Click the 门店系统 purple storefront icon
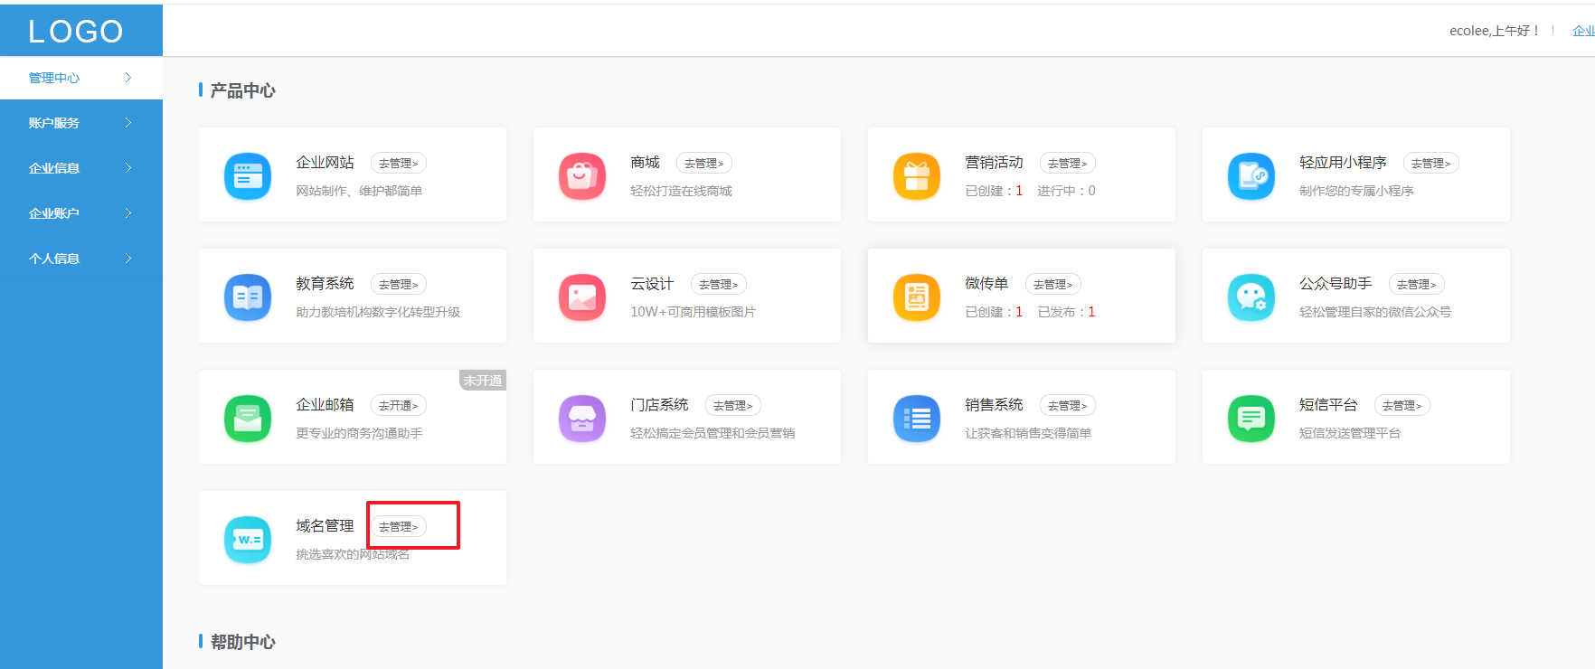1595x669 pixels. [x=582, y=419]
